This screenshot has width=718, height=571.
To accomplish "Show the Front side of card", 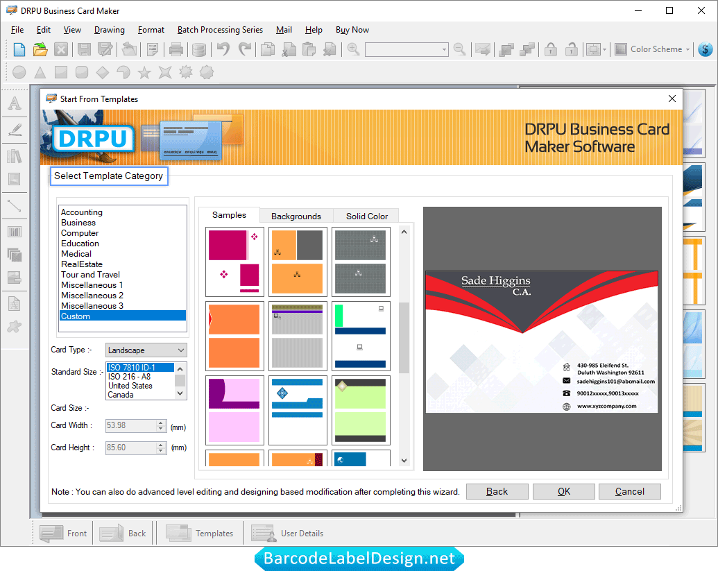I will tap(63, 534).
